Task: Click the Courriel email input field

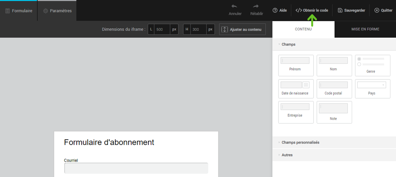Action: [x=136, y=168]
